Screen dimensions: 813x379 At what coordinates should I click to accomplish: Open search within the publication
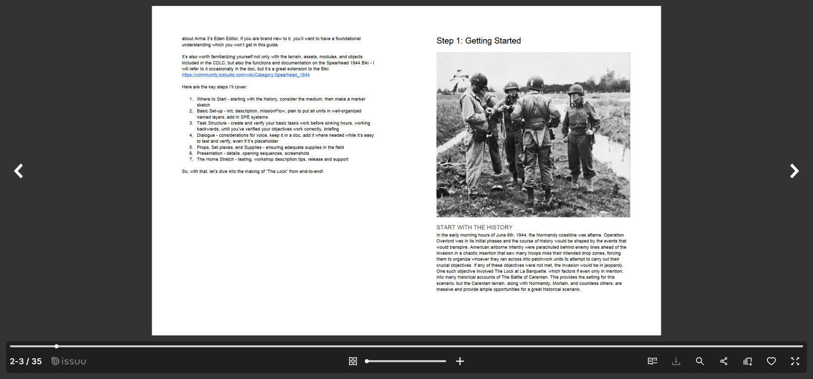coord(700,361)
